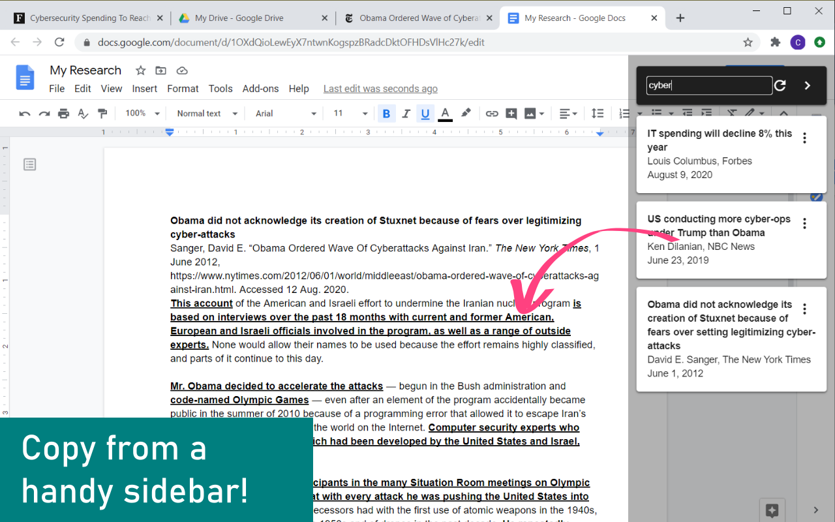Switch to My Drive - Google Drive tab
The height and width of the screenshot is (522, 835).
[253, 18]
